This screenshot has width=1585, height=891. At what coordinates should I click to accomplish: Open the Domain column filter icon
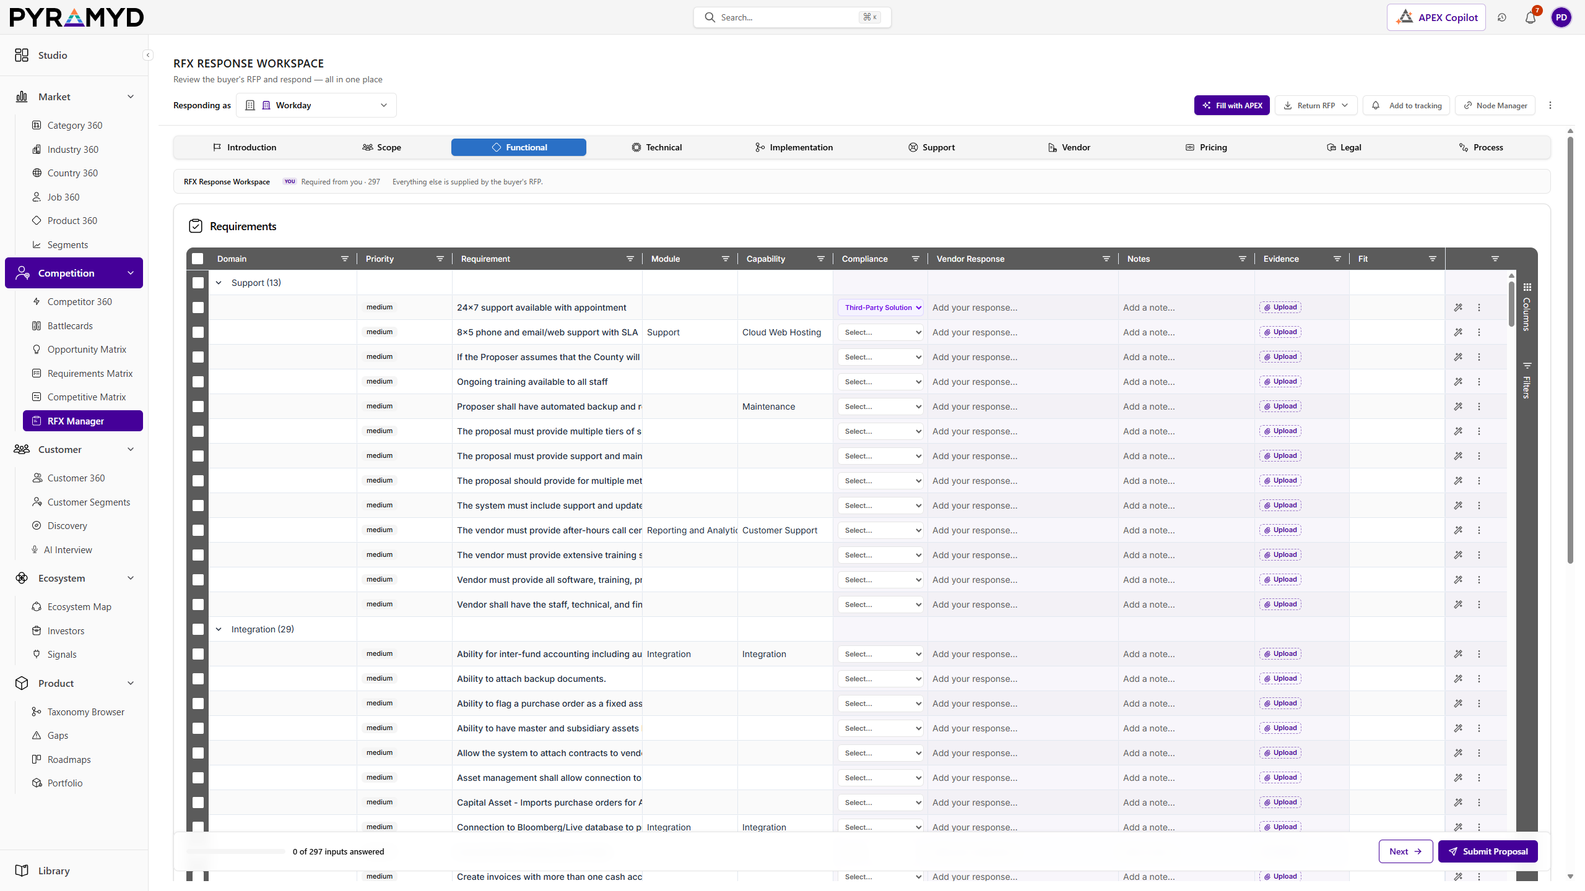[x=345, y=259]
